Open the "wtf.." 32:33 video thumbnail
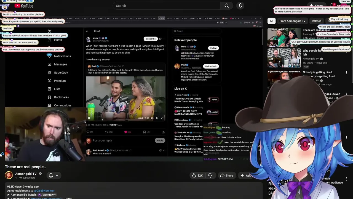The height and width of the screenshot is (199, 353). point(284,57)
